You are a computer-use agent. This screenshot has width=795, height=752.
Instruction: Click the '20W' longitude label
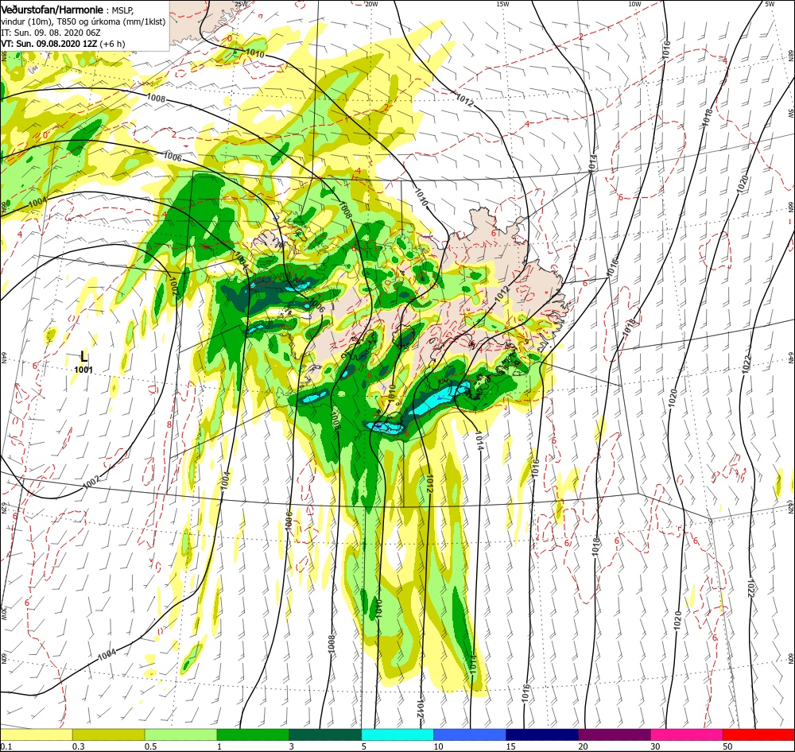tap(371, 4)
